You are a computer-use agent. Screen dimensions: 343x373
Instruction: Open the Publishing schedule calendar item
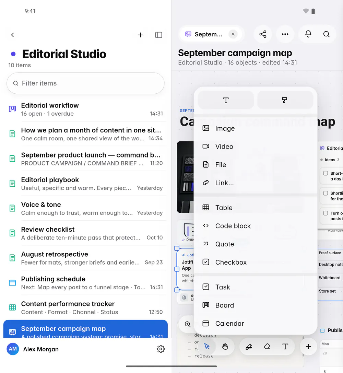point(85,283)
